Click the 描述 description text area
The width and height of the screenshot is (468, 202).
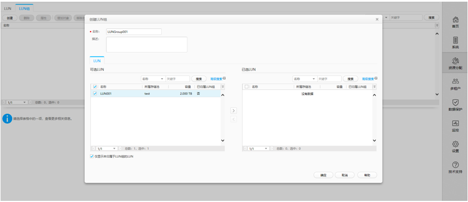click(146, 44)
